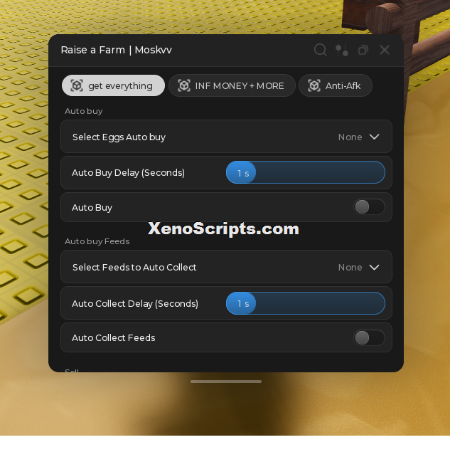Click the 'Auto buy' section header
Viewport: 450px width, 457px height.
[x=84, y=111]
